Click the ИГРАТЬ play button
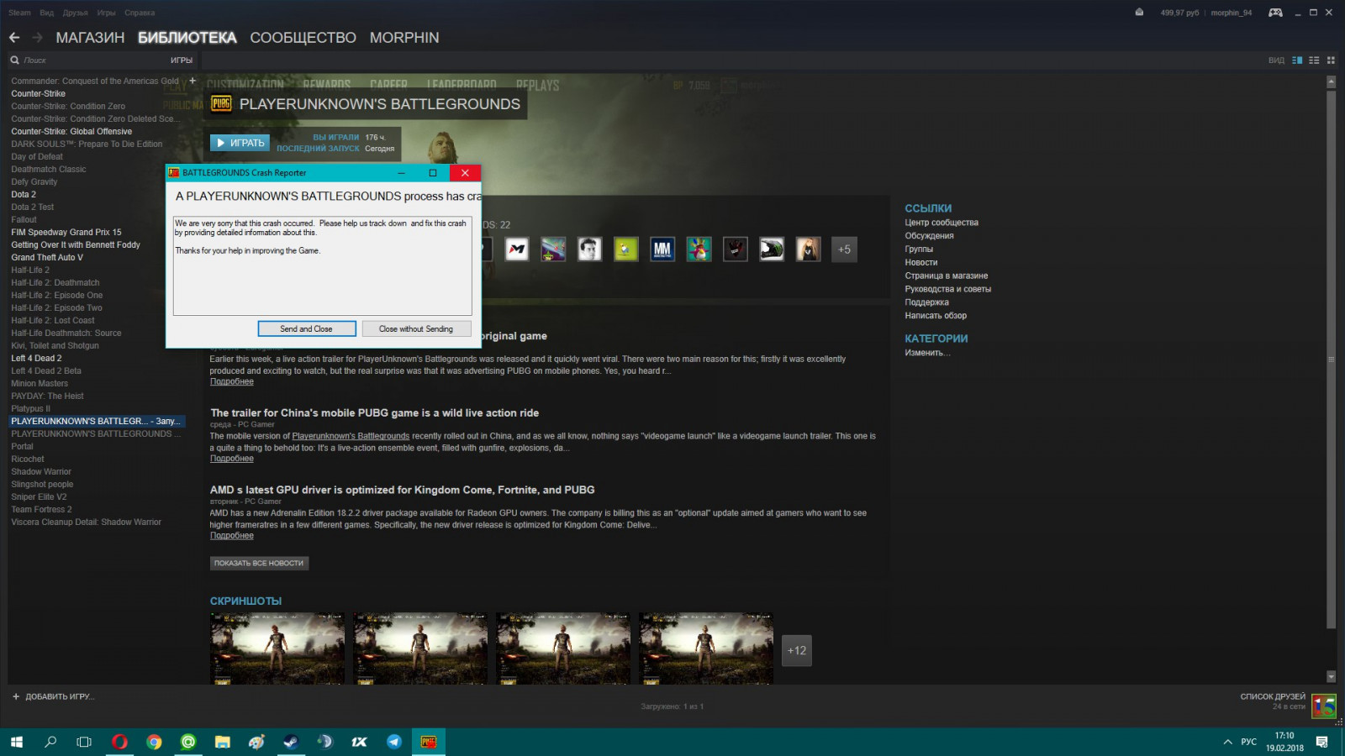 (240, 143)
